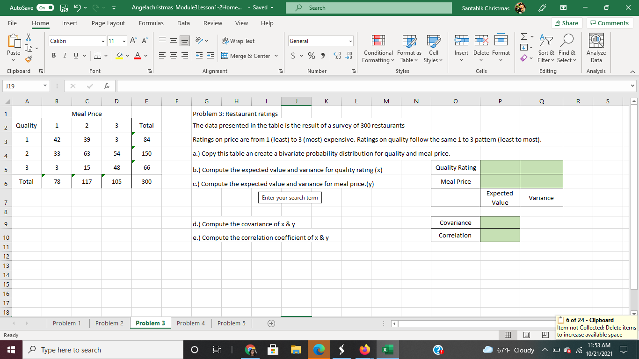Click Center horizontal alignment icon
Image resolution: width=639 pixels, height=359 pixels.
pyautogui.click(x=173, y=56)
